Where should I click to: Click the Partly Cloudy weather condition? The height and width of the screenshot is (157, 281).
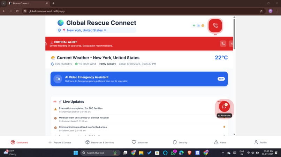[107, 64]
